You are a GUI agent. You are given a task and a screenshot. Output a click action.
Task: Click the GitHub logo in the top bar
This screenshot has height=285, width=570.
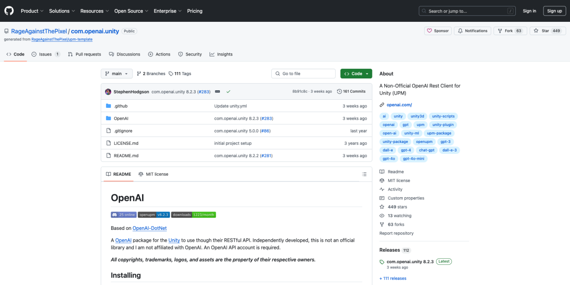9,10
